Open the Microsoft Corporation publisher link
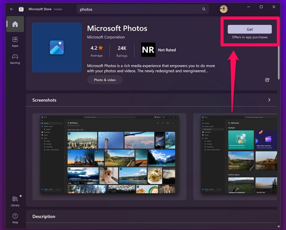Viewport: 286px width, 230px height. coord(106,37)
